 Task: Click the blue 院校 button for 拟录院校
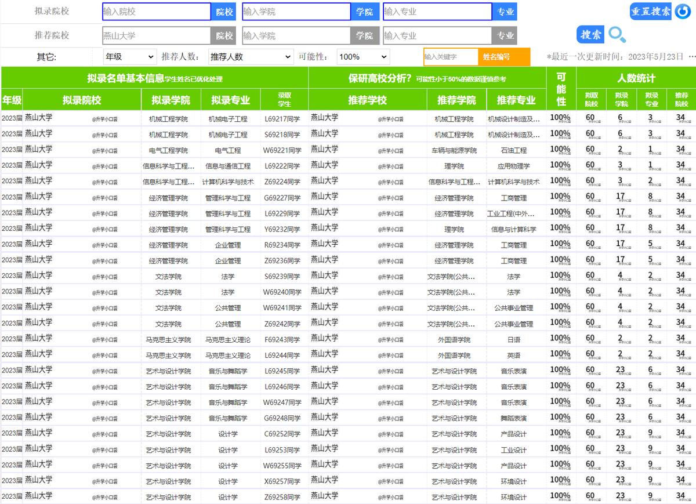[224, 12]
